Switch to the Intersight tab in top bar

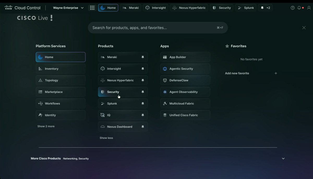156,8
